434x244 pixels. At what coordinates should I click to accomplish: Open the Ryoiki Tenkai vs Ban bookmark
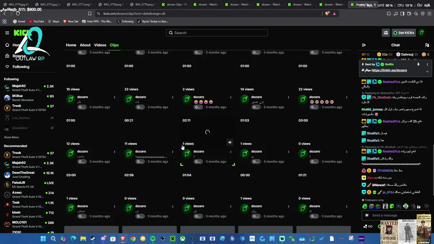coord(153,21)
